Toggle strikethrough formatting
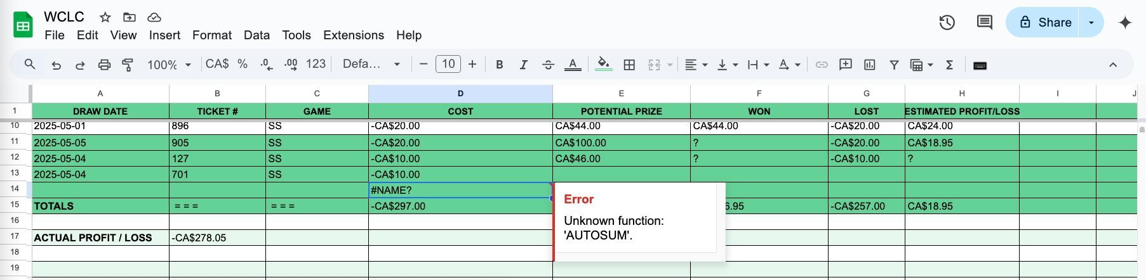The width and height of the screenshot is (1146, 280). (548, 65)
